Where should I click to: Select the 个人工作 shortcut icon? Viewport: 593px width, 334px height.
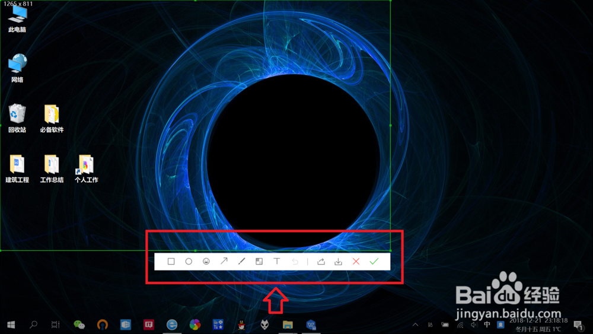86,168
